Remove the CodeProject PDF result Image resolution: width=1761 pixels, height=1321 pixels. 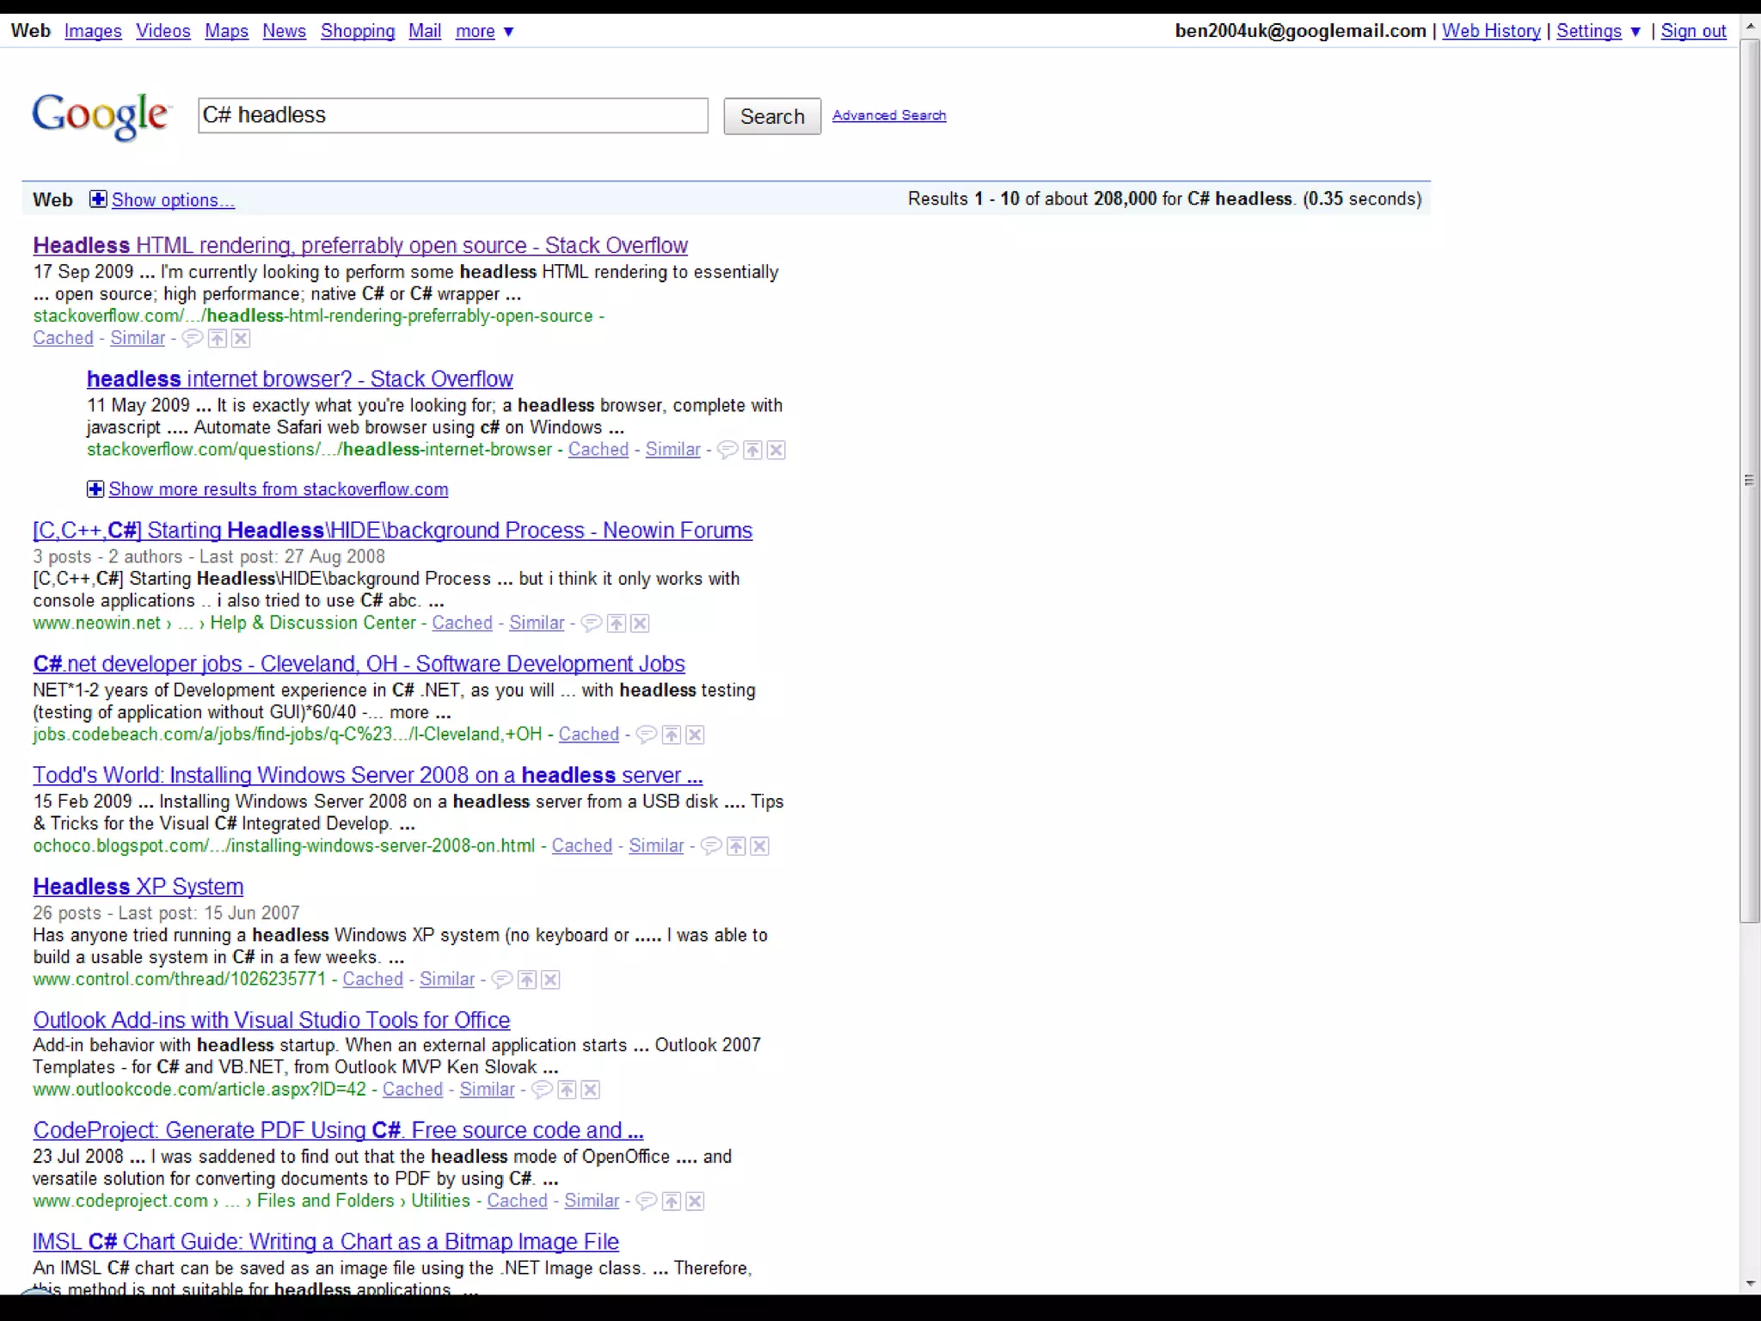(696, 1201)
